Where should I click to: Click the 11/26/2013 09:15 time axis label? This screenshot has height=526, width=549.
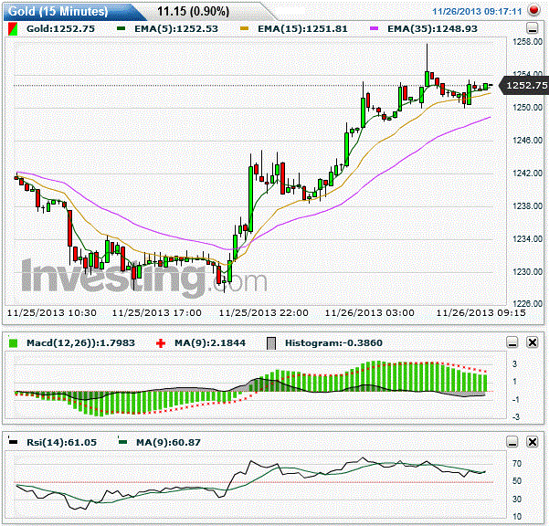pos(481,313)
